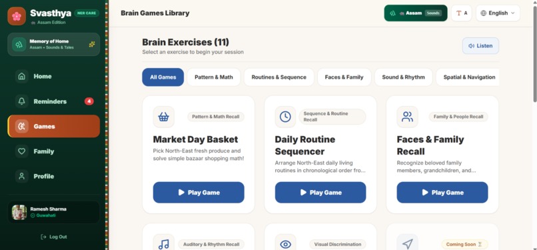Click the navigation arrow icon on Coming Soon card
Viewport: 537px width, 250px height.
point(407,244)
